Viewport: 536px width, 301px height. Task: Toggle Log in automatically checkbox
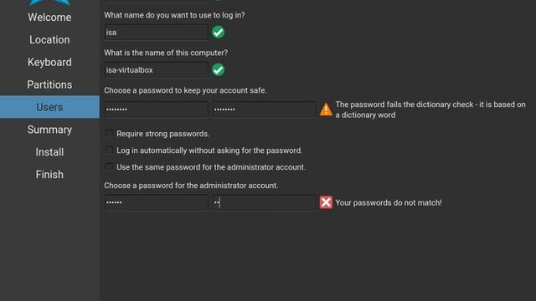[x=110, y=150]
